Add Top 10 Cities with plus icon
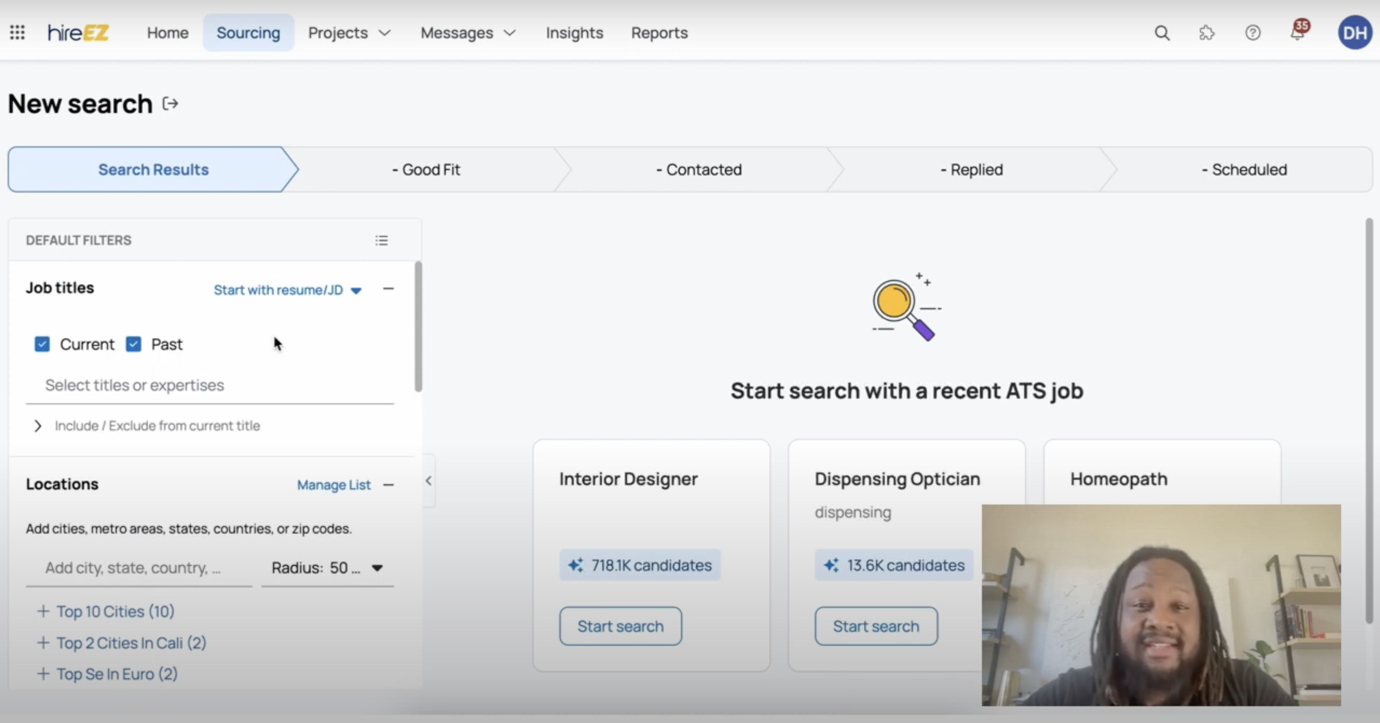This screenshot has height=723, width=1380. [43, 611]
